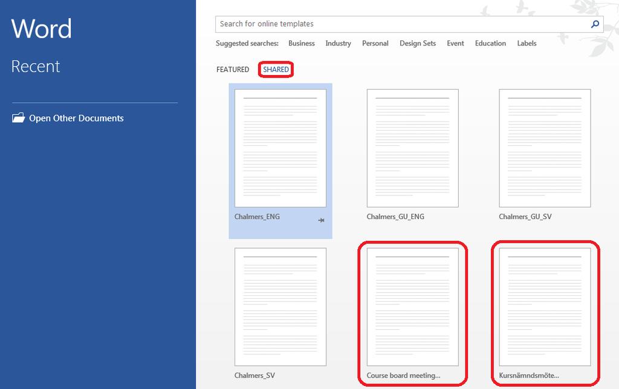619x389 pixels.
Task: Click the Kursnämndsmöte... label
Action: 529,376
